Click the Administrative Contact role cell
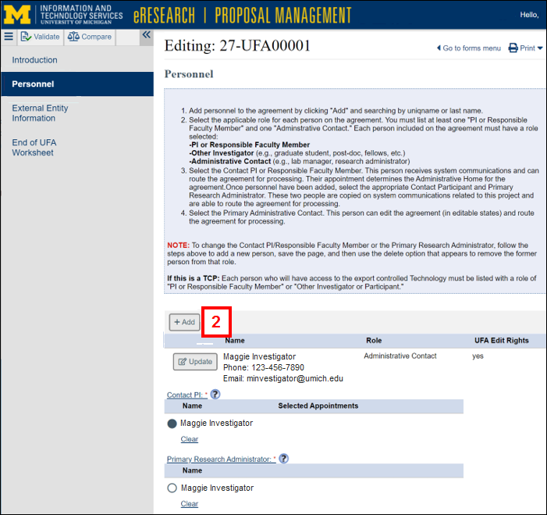Image resolution: width=547 pixels, height=515 pixels. point(400,356)
